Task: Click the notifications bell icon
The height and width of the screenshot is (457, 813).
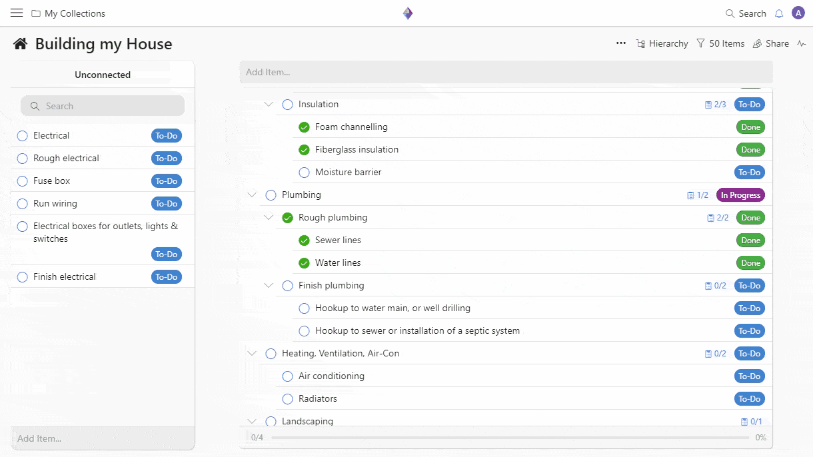Action: pyautogui.click(x=779, y=13)
